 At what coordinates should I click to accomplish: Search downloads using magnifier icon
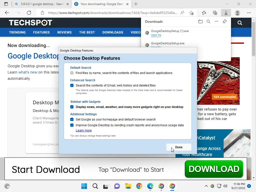coord(208,21)
